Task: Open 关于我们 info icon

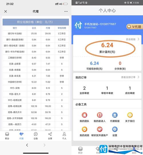Action: 130,115
